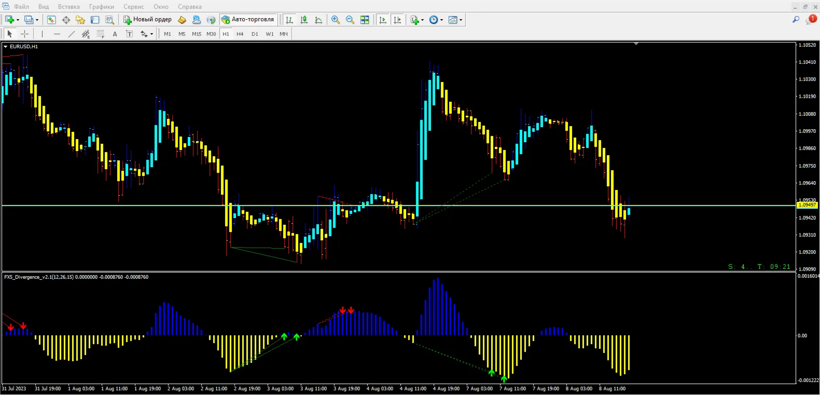Open the Графики menu

pyautogui.click(x=101, y=7)
